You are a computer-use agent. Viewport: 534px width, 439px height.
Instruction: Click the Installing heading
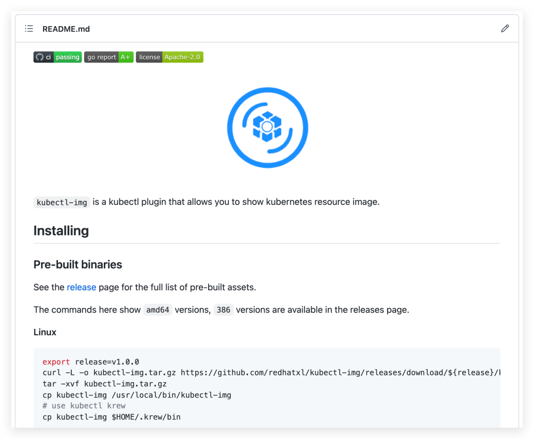61,231
